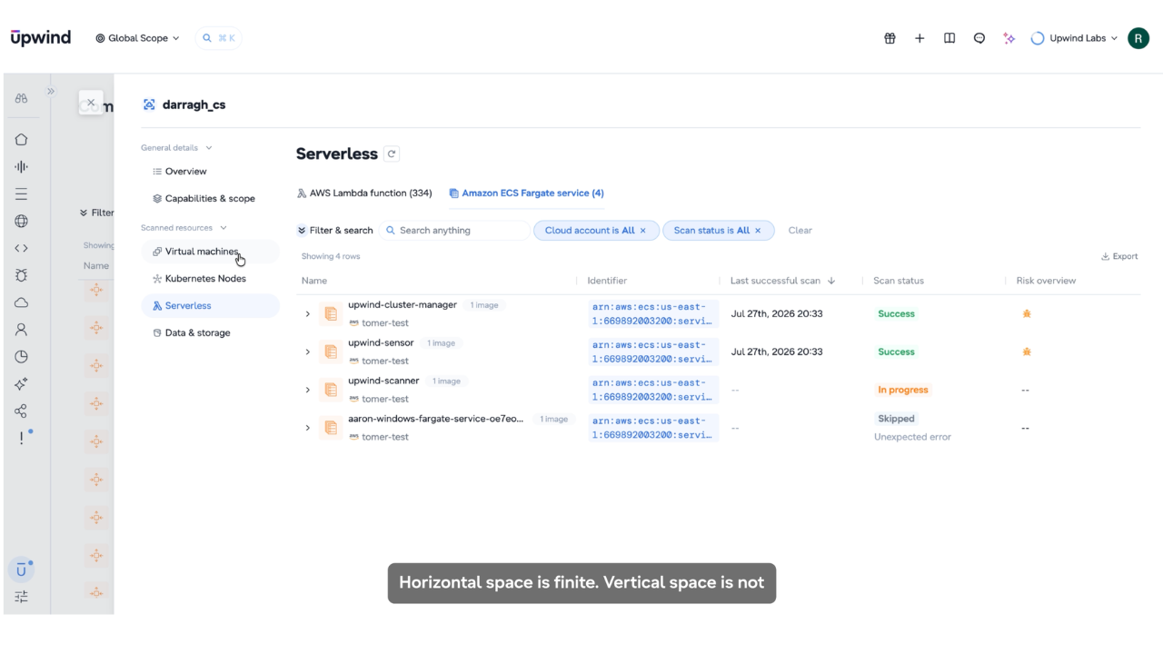Image resolution: width=1163 pixels, height=654 pixels.
Task: Click the Upwind U icon at sidebar bottom
Action: pos(21,570)
